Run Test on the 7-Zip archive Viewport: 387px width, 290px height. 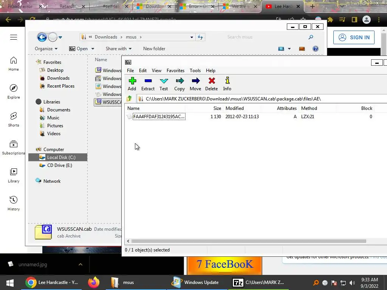(x=164, y=84)
